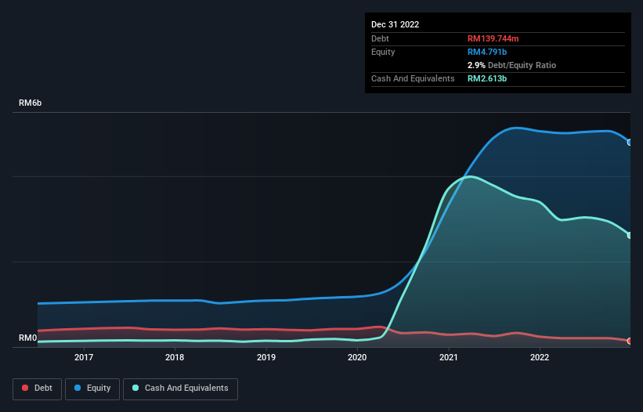
Task: Click the Cash And Equivalents endpoint marker
Action: pos(630,235)
